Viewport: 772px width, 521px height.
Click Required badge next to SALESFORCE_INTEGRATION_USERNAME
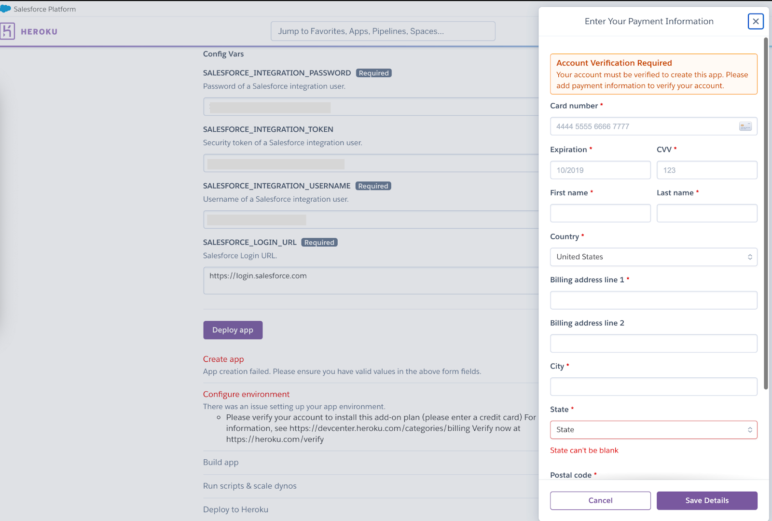tap(373, 186)
